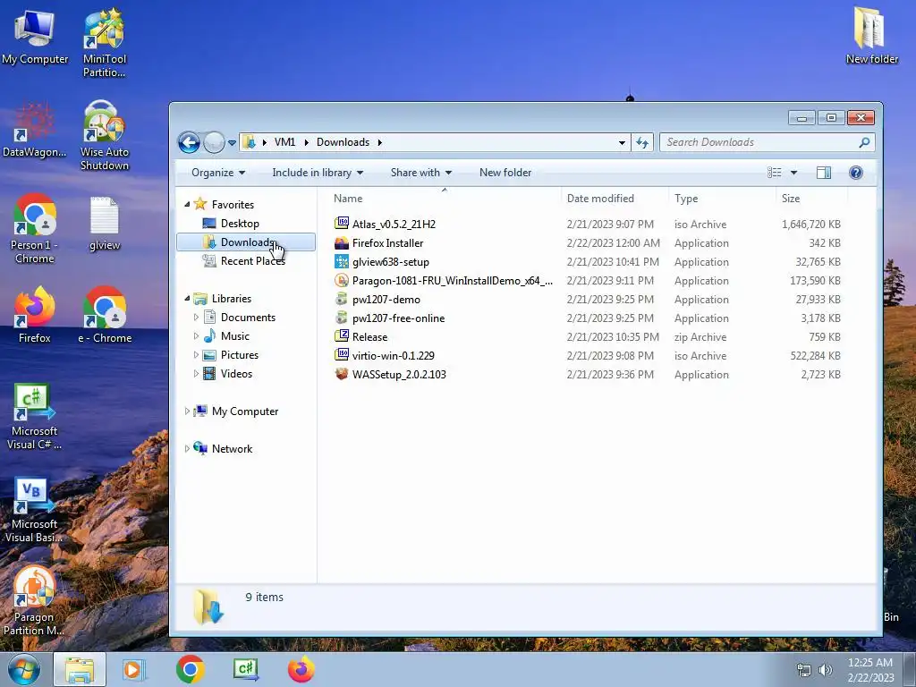The height and width of the screenshot is (687, 916).
Task: Open Visual C# from the taskbar
Action: [246, 669]
